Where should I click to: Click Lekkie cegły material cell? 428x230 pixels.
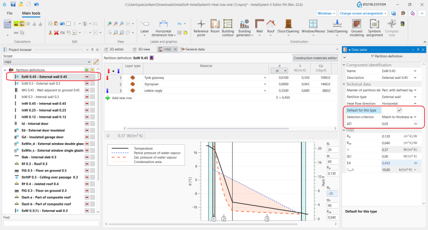pyautogui.click(x=205, y=91)
